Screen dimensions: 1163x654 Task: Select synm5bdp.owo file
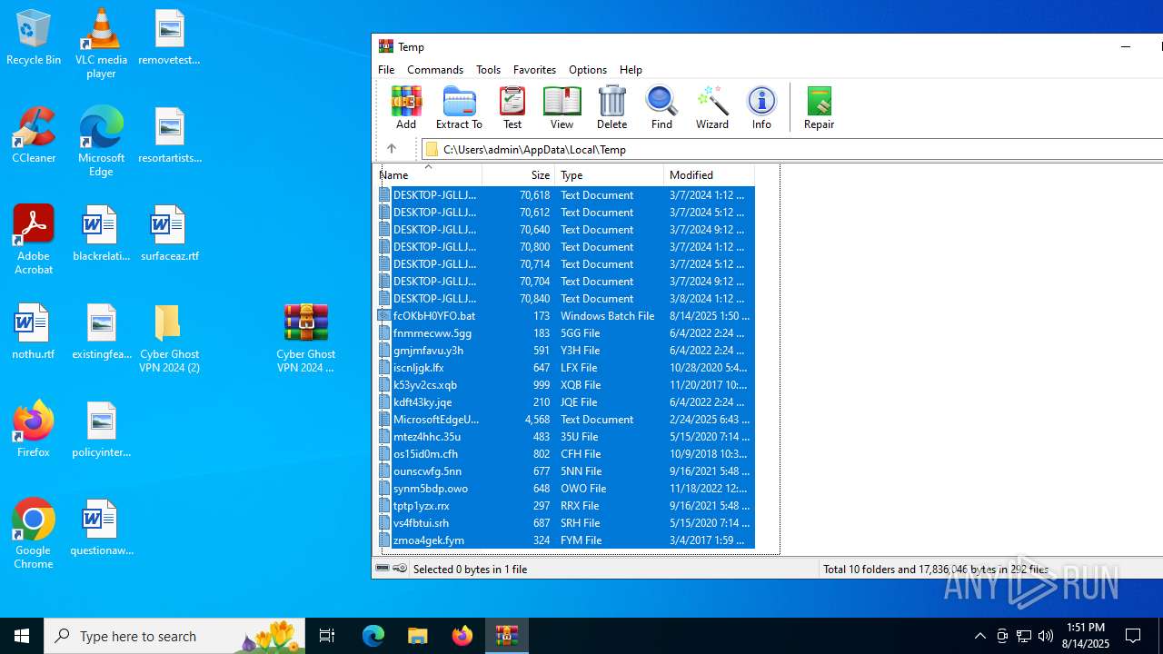(x=565, y=489)
